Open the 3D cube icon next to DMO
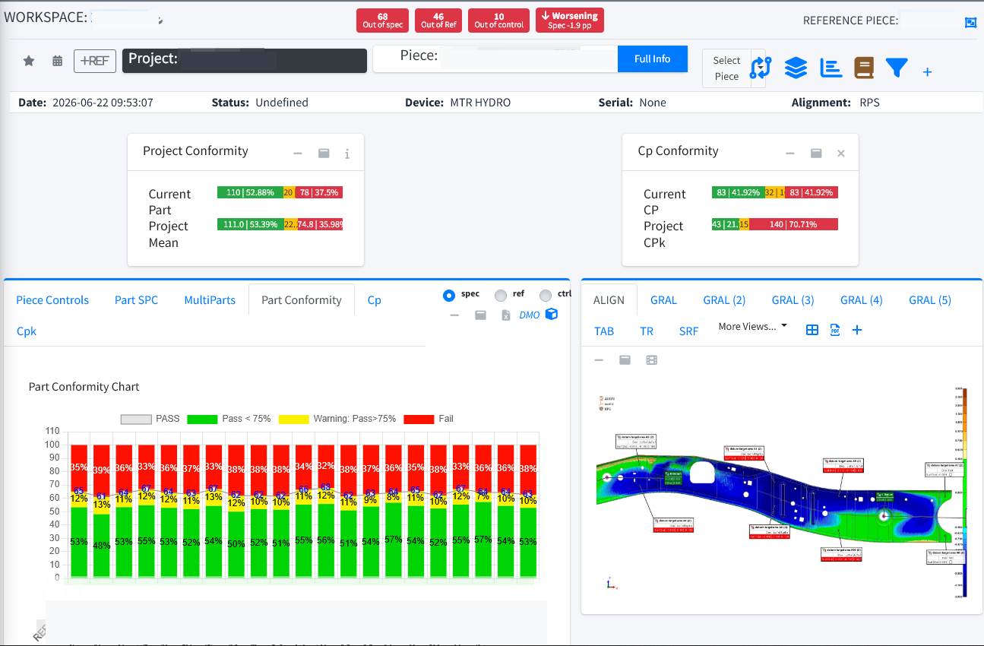984x646 pixels. pyautogui.click(x=552, y=314)
